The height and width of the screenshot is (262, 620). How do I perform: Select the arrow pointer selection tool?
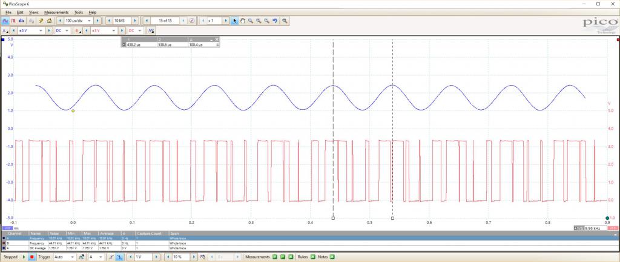(x=234, y=21)
